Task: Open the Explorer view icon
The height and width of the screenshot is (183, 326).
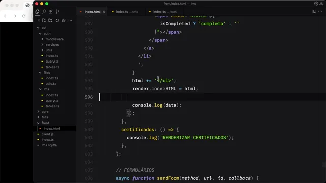Action: tap(37, 12)
